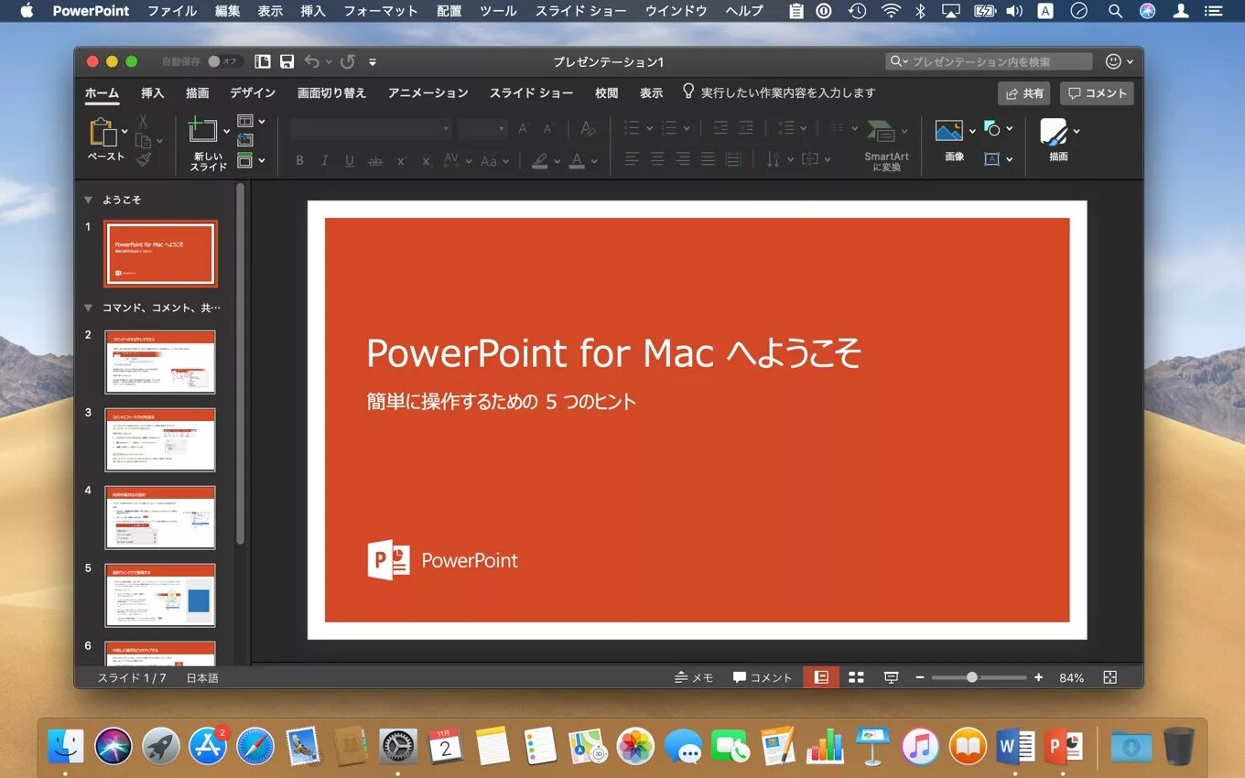Click the Reset slide icon
Screen dimensions: 1245x778
pos(245,140)
